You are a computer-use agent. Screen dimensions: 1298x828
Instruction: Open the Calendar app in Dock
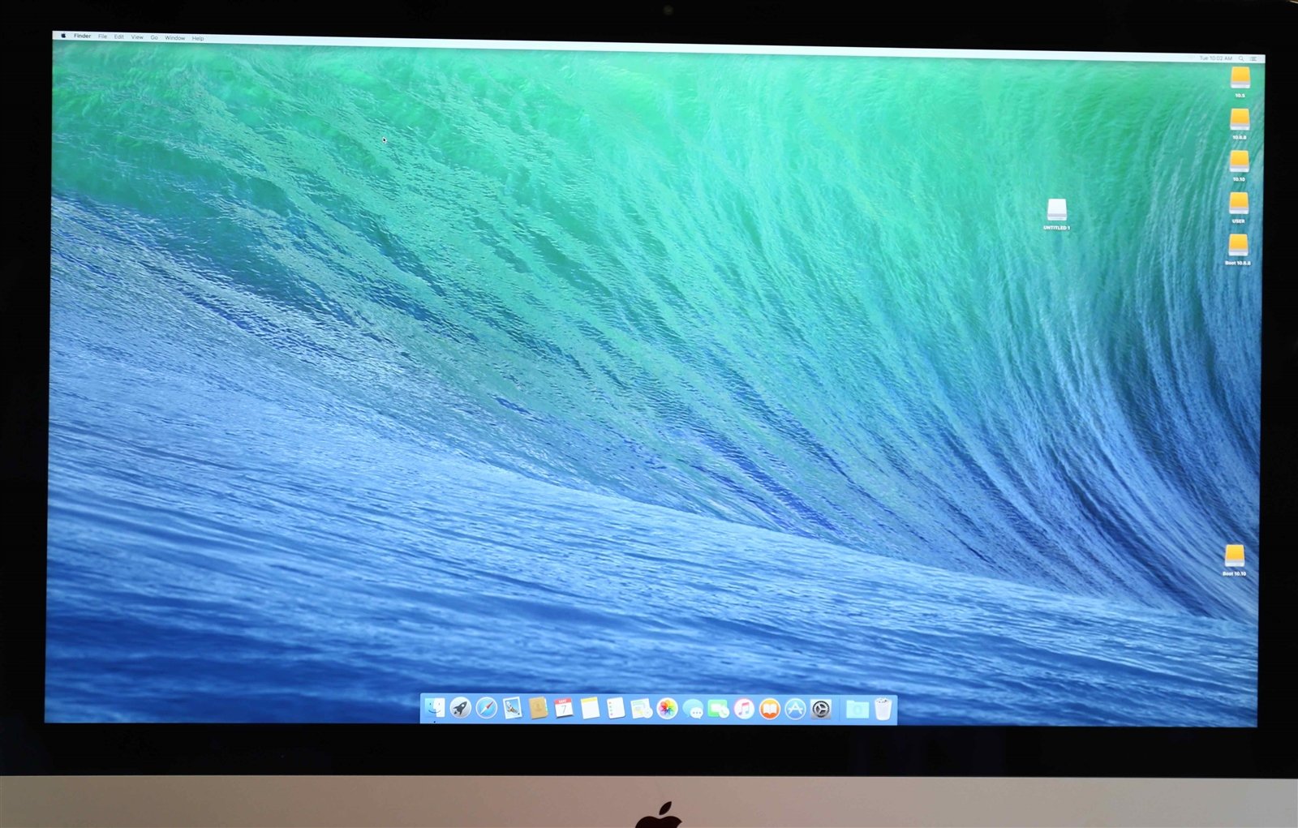(563, 708)
